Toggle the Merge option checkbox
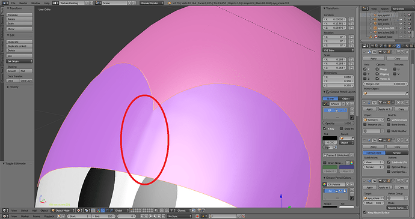Viewport: 415px width, 219px height. 377,69
